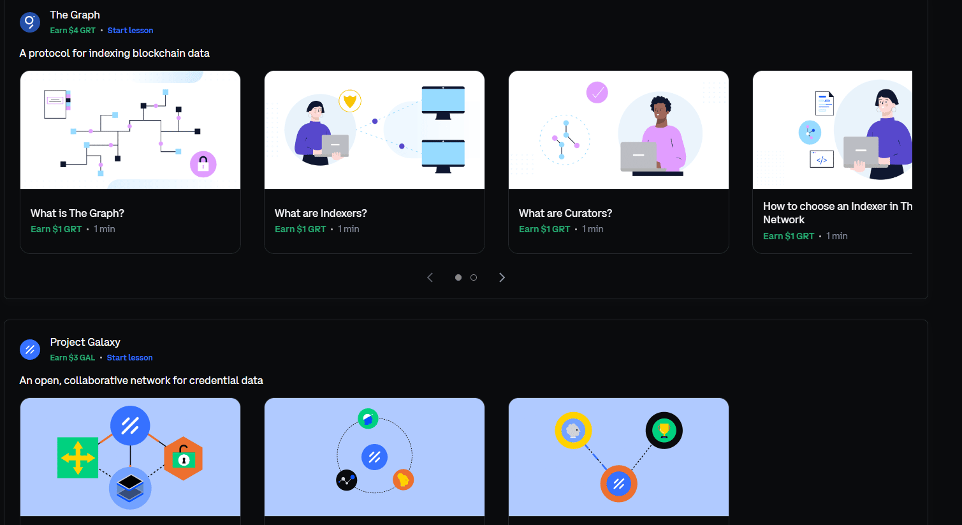Open second Project Galaxy lesson with orbit graphic
The height and width of the screenshot is (525, 962).
[374, 457]
